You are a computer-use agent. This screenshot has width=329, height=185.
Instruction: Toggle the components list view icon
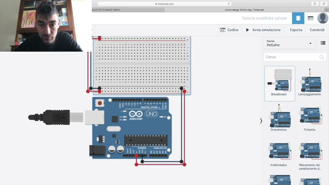click(x=323, y=43)
